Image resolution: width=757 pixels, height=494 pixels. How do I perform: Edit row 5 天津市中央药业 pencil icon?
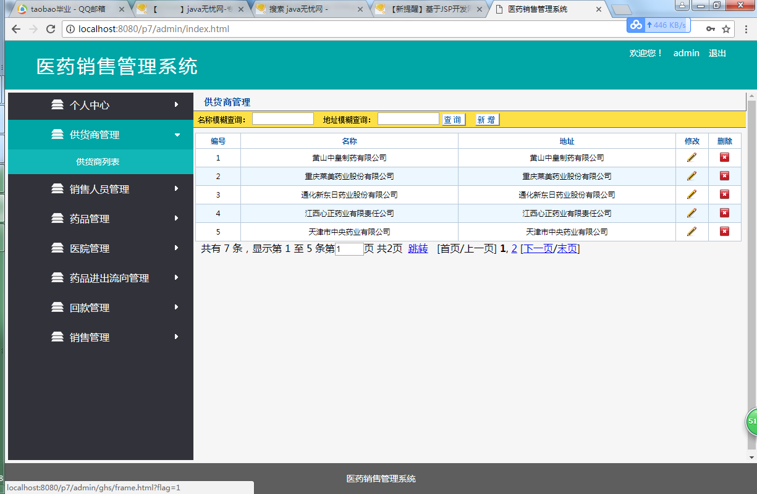(x=691, y=232)
